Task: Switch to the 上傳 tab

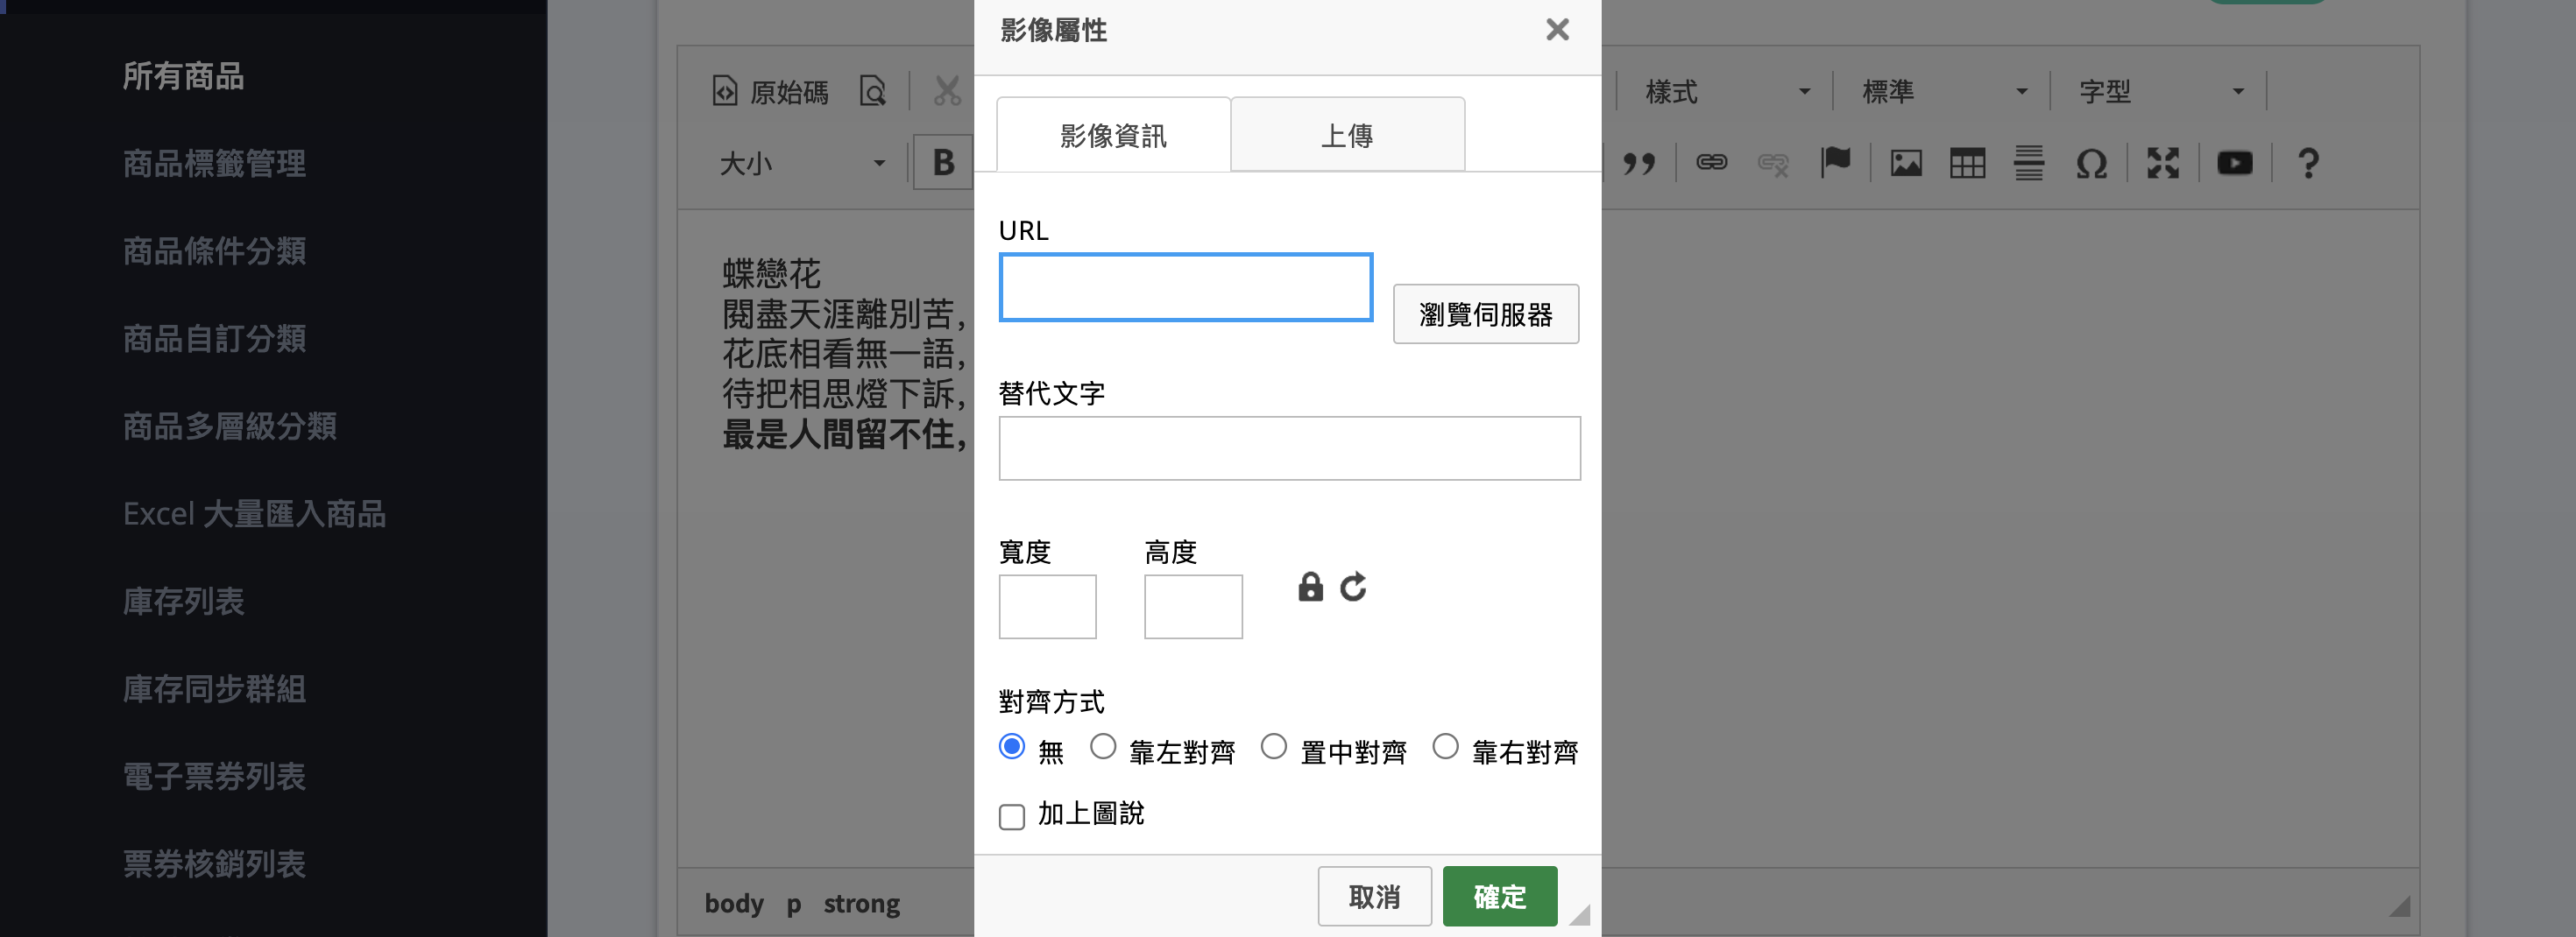Action: coord(1347,135)
